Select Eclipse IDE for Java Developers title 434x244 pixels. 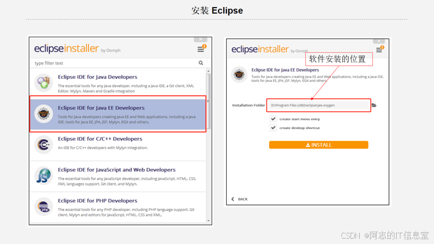click(98, 77)
